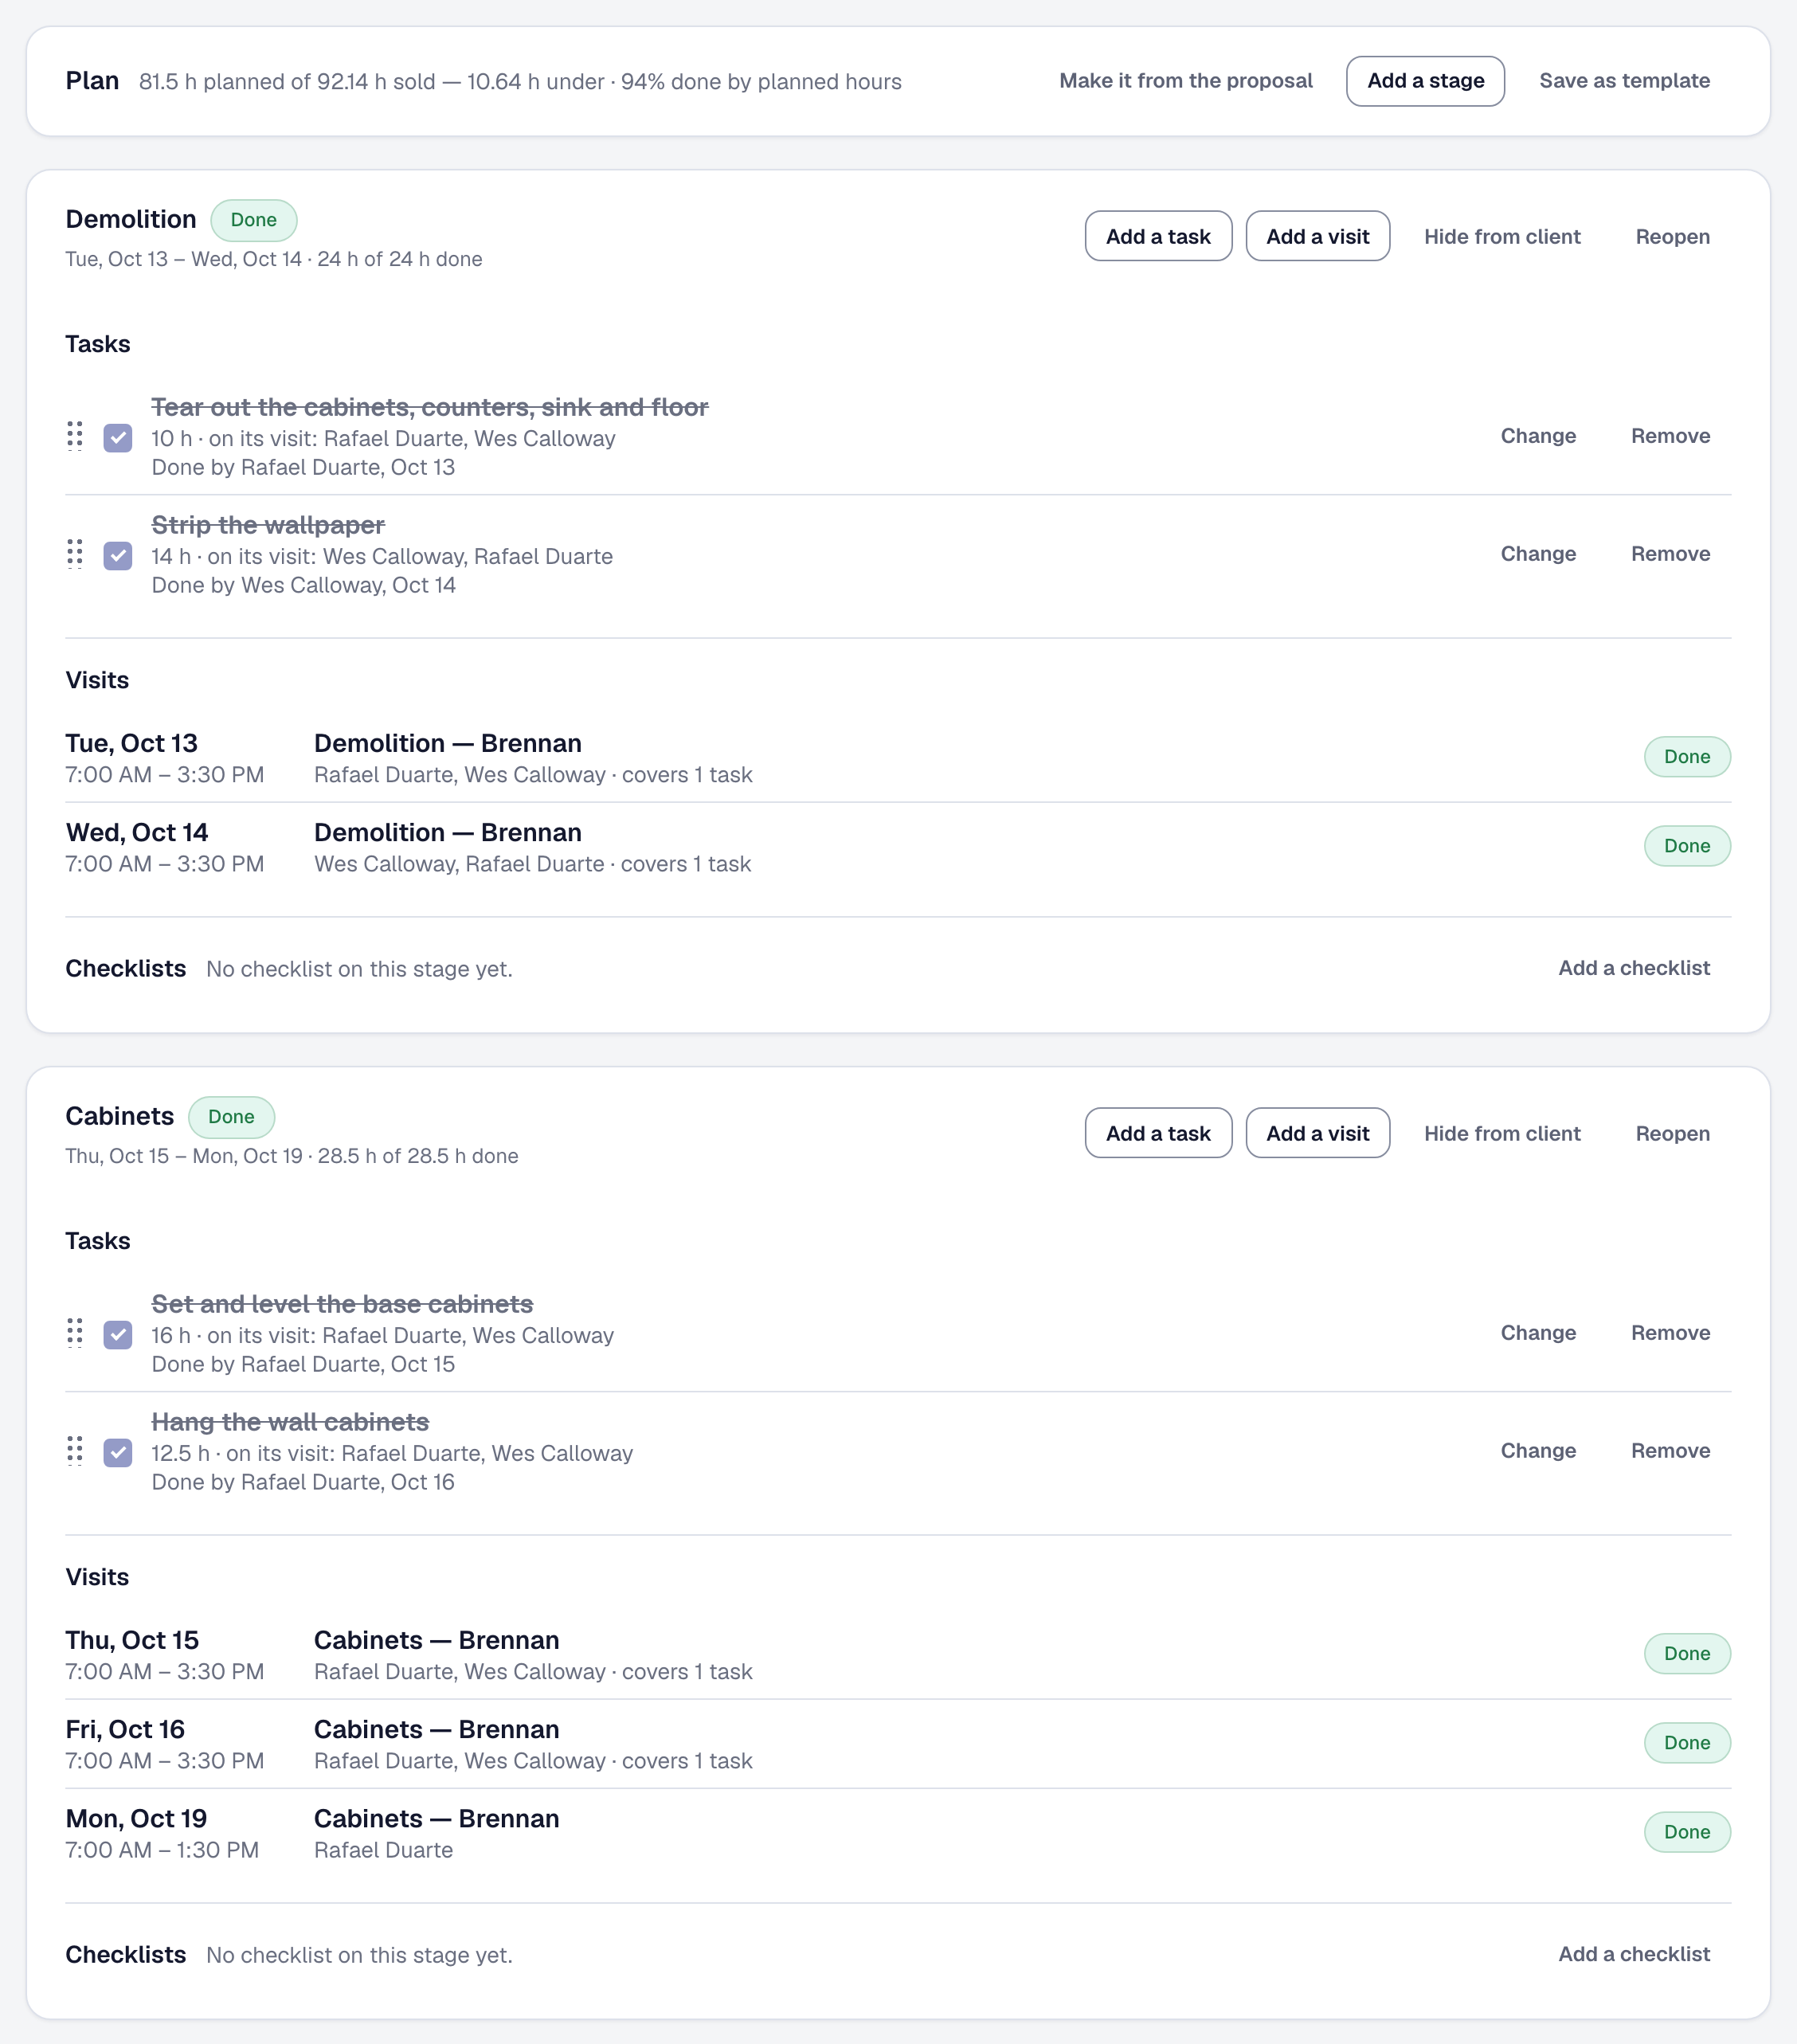The height and width of the screenshot is (2044, 1797).
Task: Change the Strip the wallpaper task
Action: click(x=1538, y=554)
